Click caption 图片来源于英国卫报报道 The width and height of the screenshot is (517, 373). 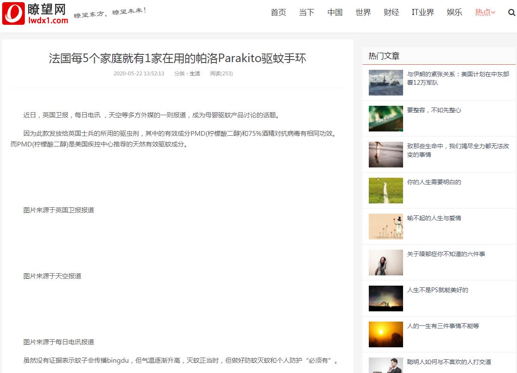click(x=59, y=210)
